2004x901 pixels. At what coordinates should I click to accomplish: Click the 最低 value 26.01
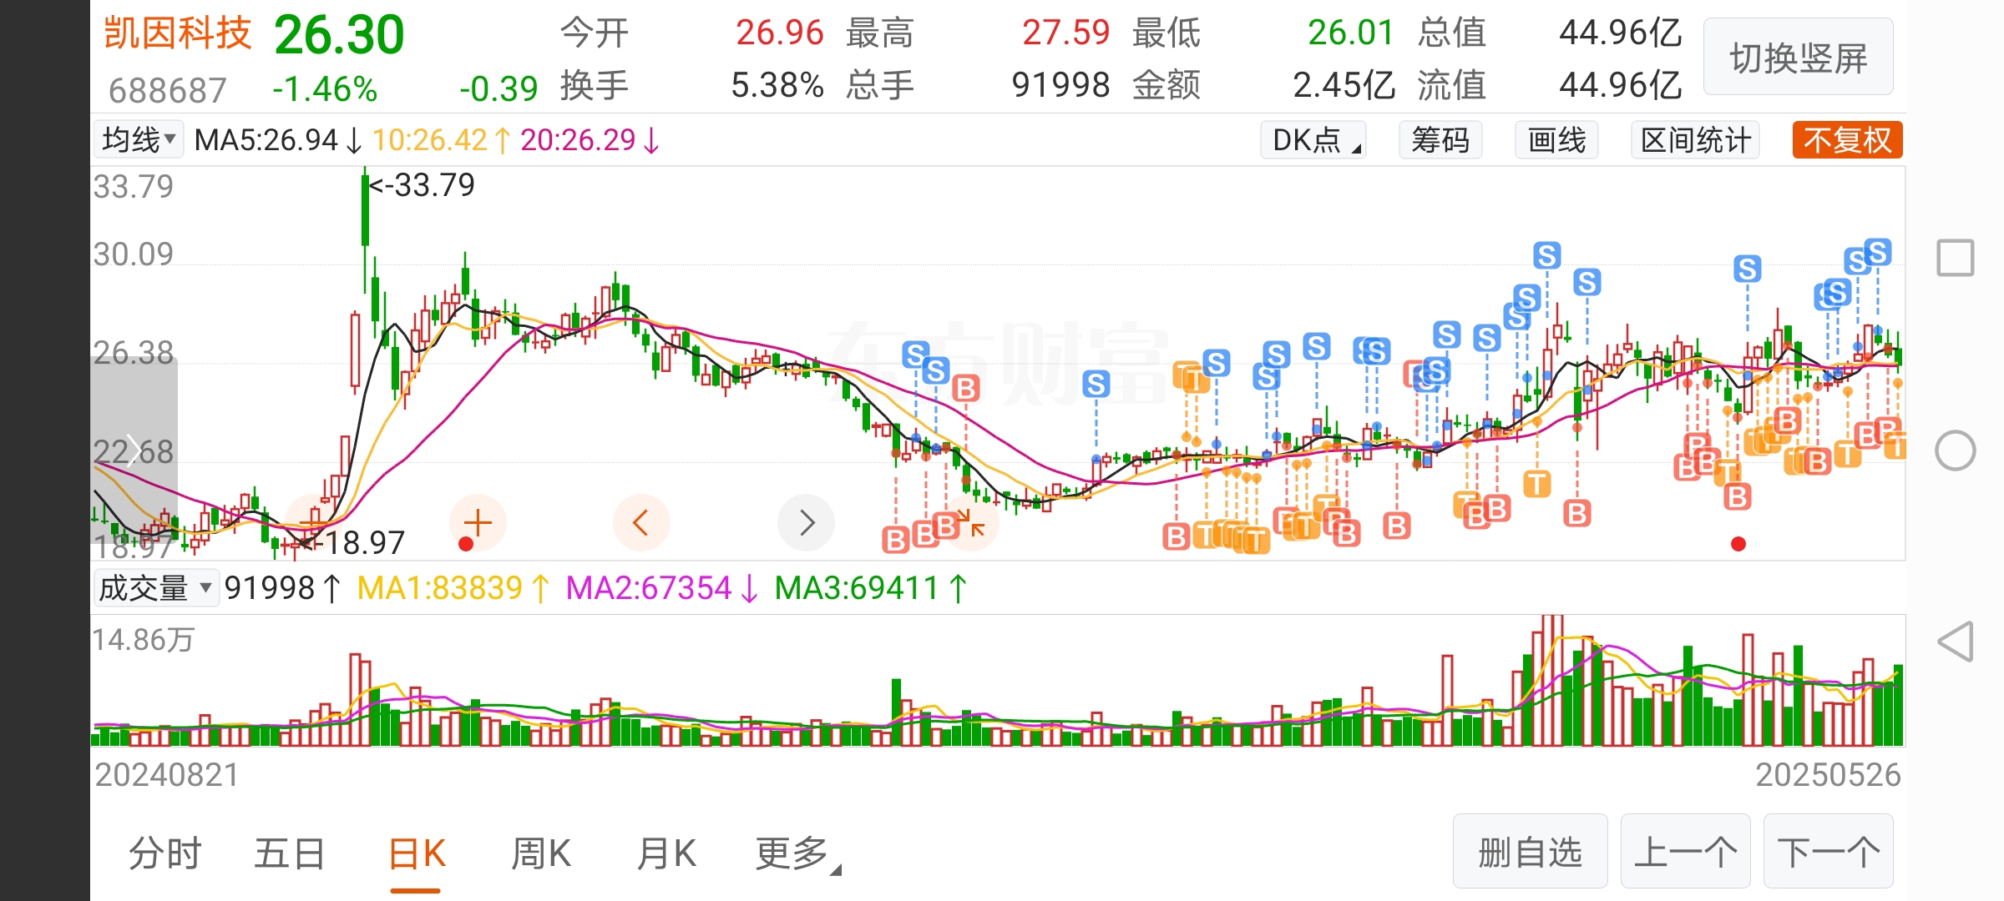[x=1351, y=33]
